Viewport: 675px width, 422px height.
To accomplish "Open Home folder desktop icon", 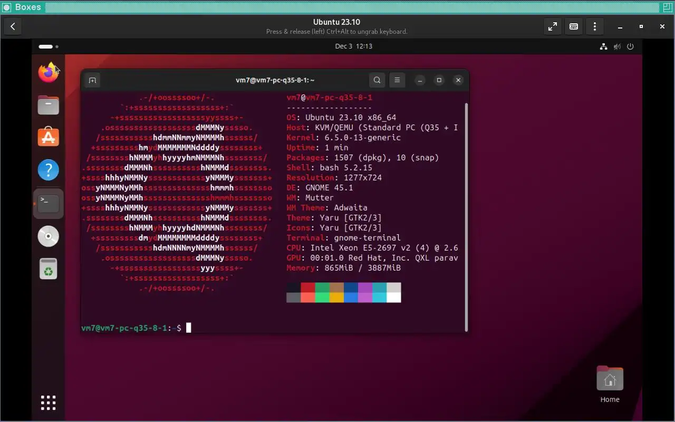I will coord(610,385).
